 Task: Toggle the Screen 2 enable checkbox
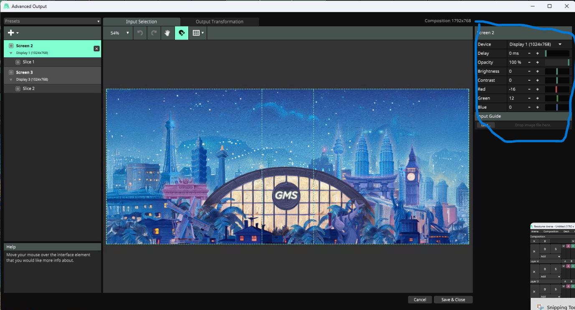click(11, 46)
